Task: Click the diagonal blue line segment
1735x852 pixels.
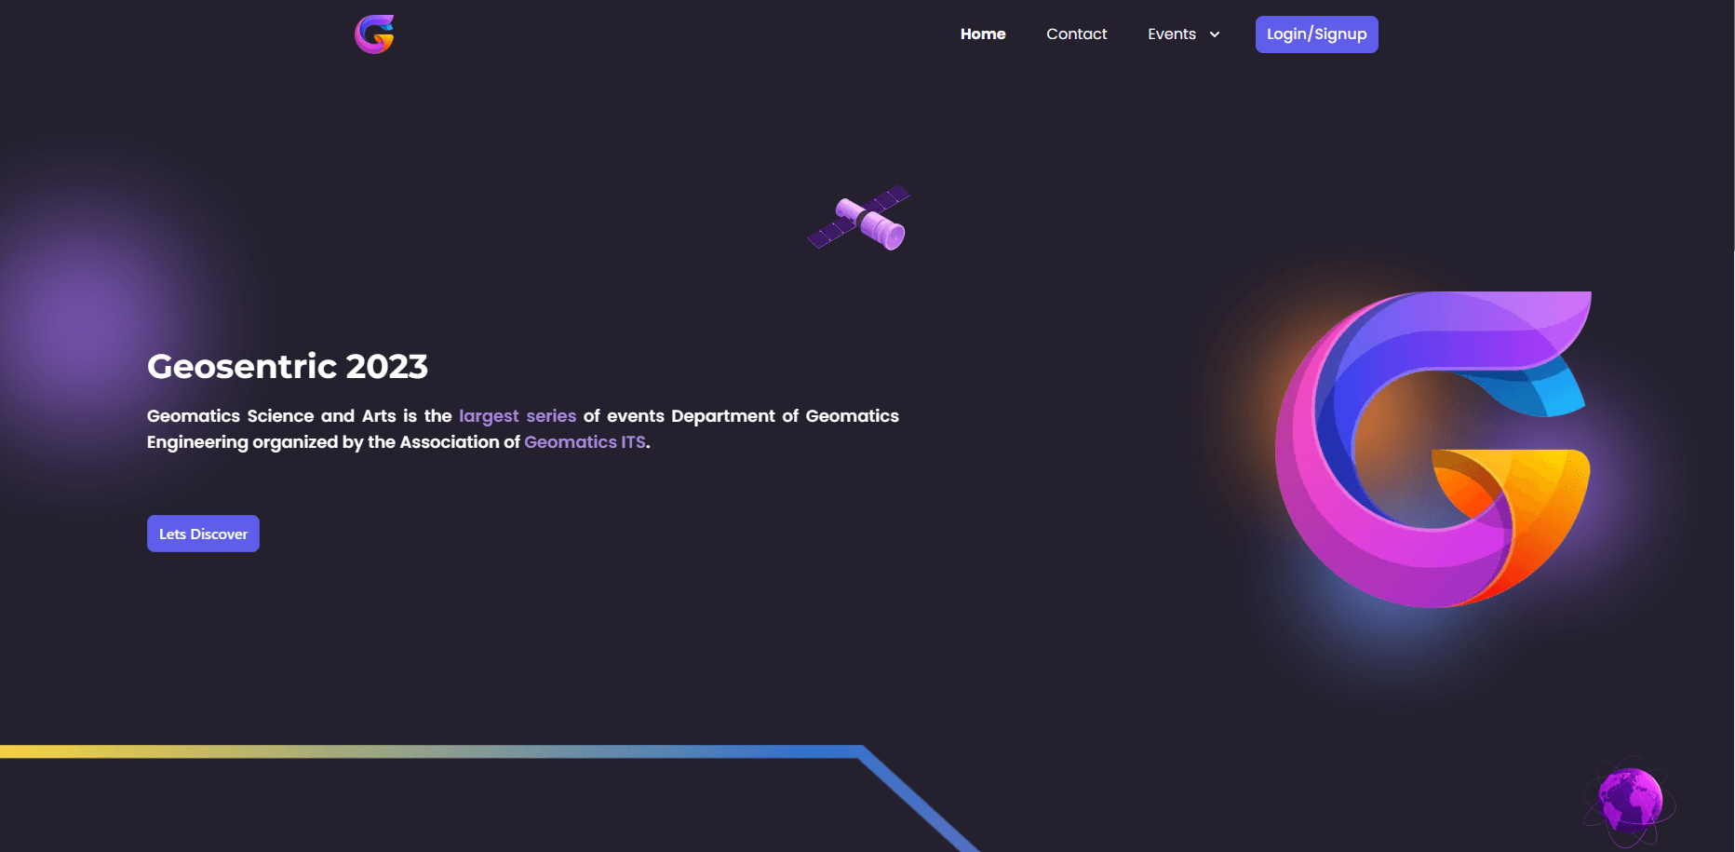Action: (917, 801)
